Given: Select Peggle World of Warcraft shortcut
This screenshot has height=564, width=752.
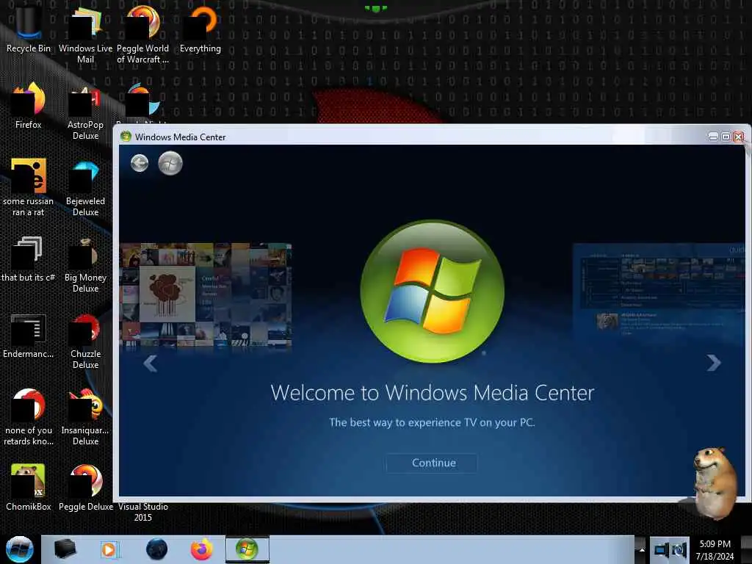Looking at the screenshot, I should pos(142,35).
